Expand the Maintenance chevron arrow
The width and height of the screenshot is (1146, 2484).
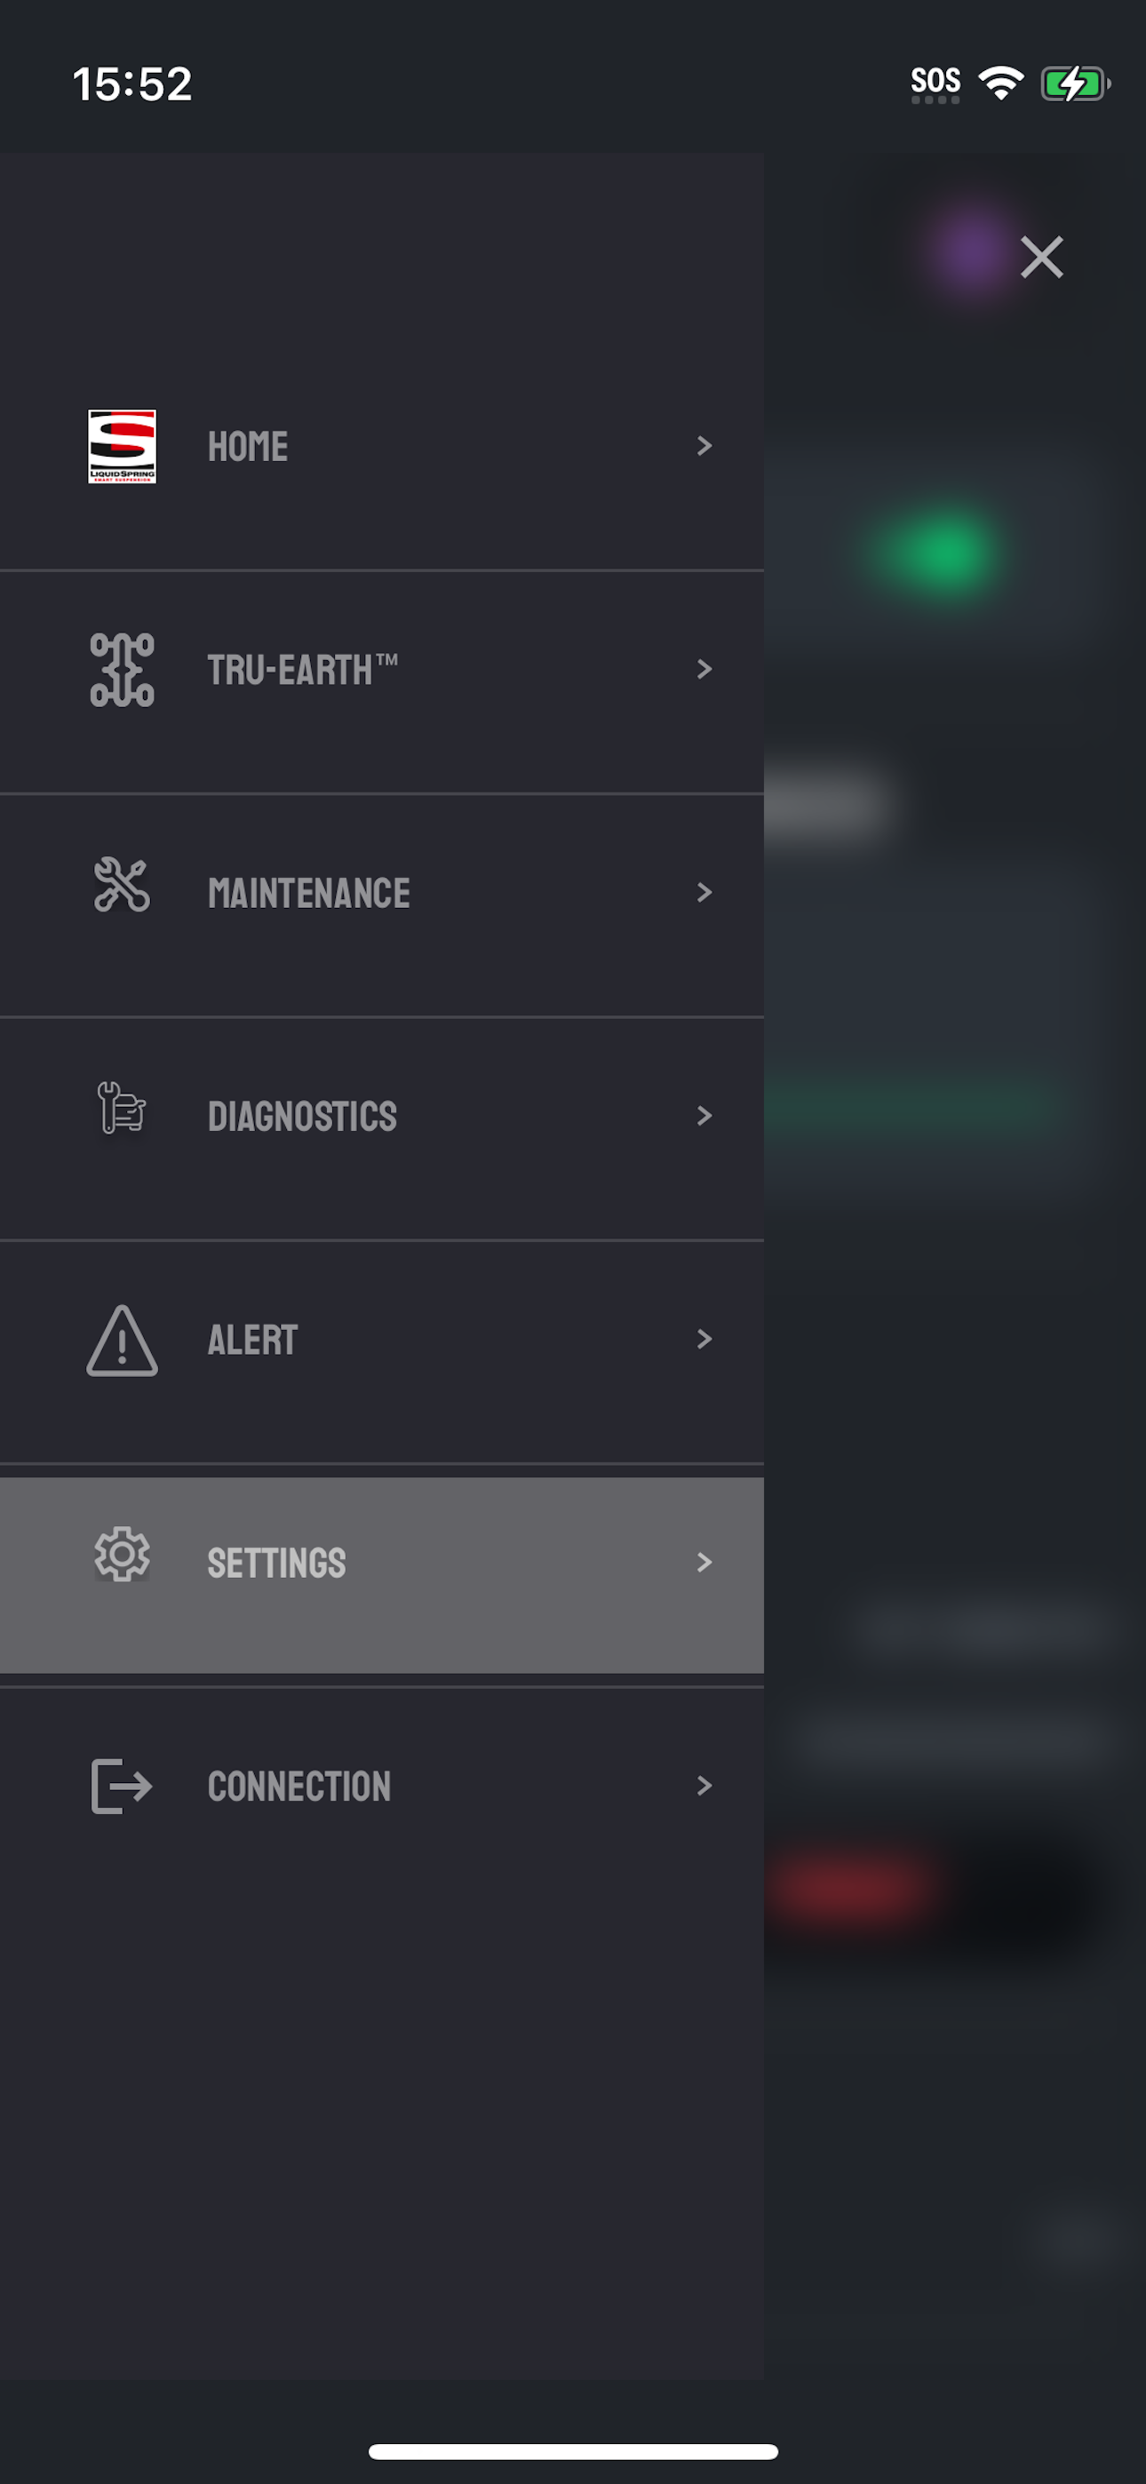[x=704, y=892]
